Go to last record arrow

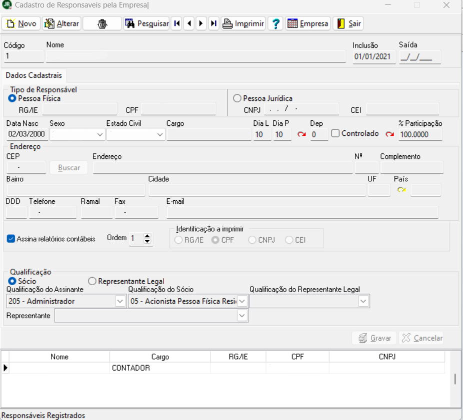[213, 23]
